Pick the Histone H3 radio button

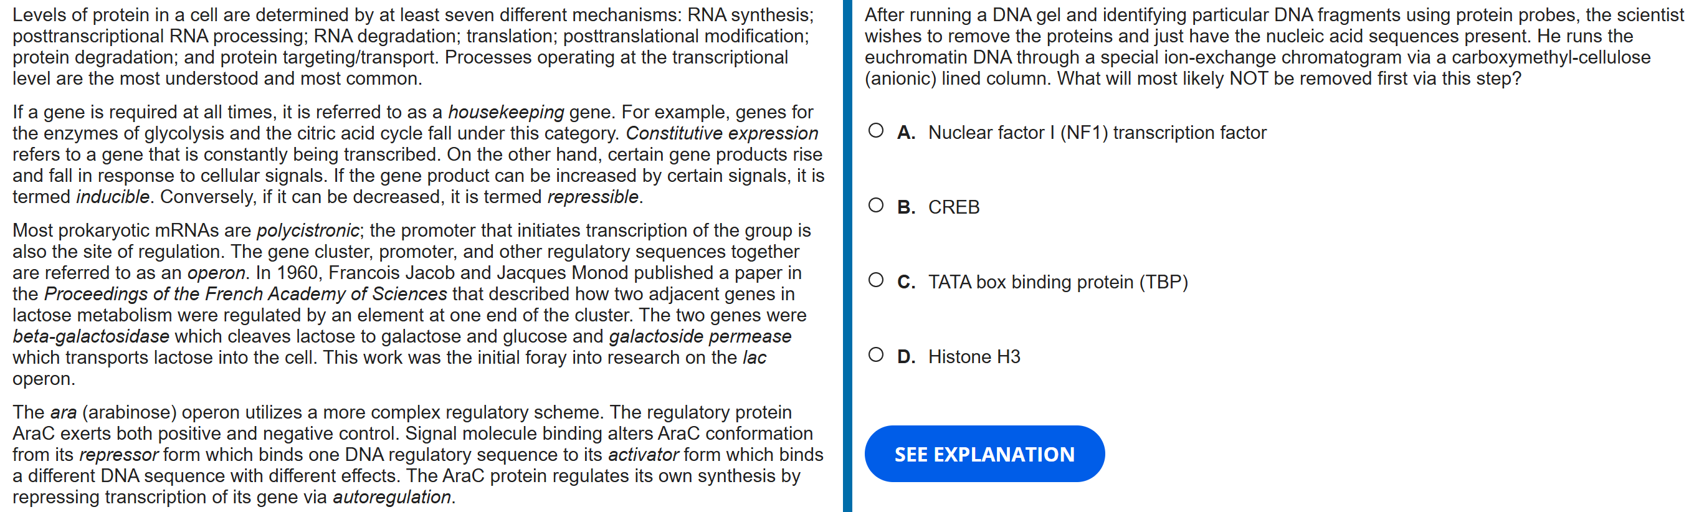pyautogui.click(x=875, y=354)
